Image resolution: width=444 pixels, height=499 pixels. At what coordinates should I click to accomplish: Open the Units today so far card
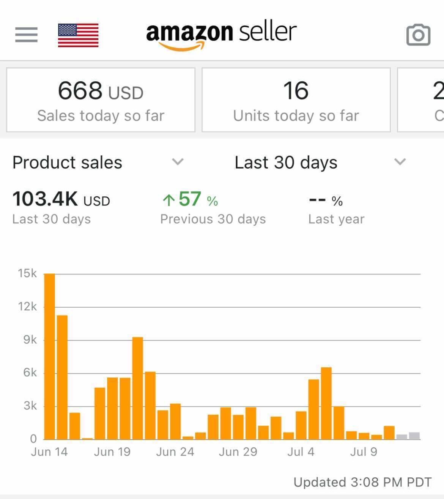coord(296,100)
